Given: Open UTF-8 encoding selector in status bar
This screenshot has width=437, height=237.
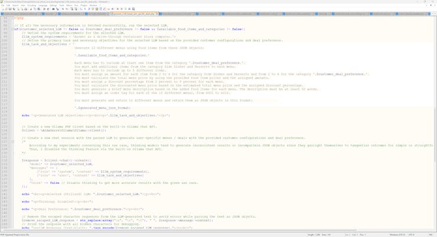Looking at the screenshot, I should 412,235.
